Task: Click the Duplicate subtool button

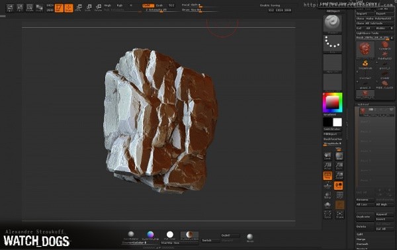Action: (x=365, y=216)
